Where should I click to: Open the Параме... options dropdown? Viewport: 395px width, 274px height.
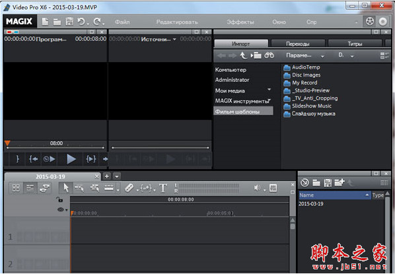pos(322,56)
